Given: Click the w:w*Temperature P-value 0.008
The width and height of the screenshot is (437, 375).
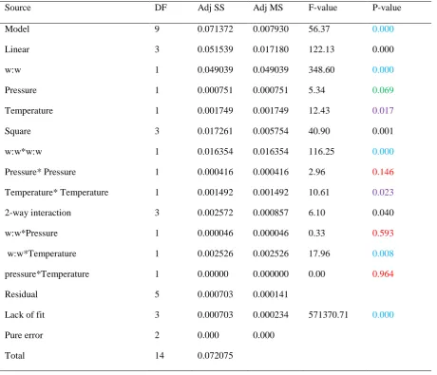Looking at the screenshot, I should click(x=383, y=253).
